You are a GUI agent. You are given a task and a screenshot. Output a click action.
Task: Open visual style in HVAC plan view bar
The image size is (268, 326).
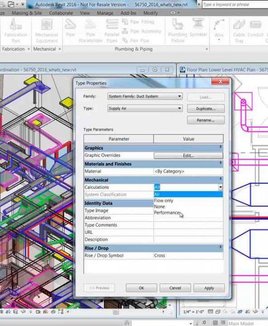[218, 311]
